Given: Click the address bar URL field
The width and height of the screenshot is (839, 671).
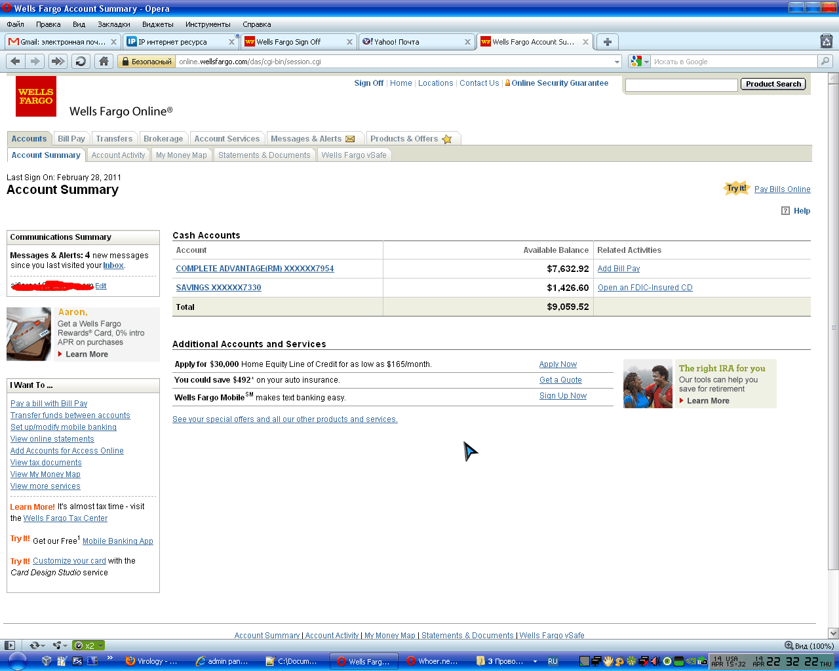Looking at the screenshot, I should point(395,62).
